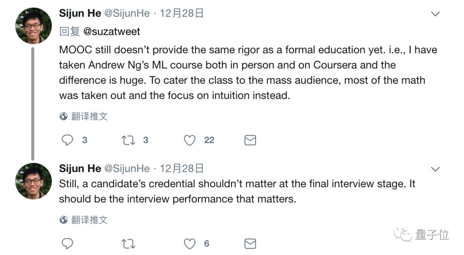Screen dimensions: 464x255
Task: Click Sijun He's avatar on the second tweet
Action: pos(34,181)
